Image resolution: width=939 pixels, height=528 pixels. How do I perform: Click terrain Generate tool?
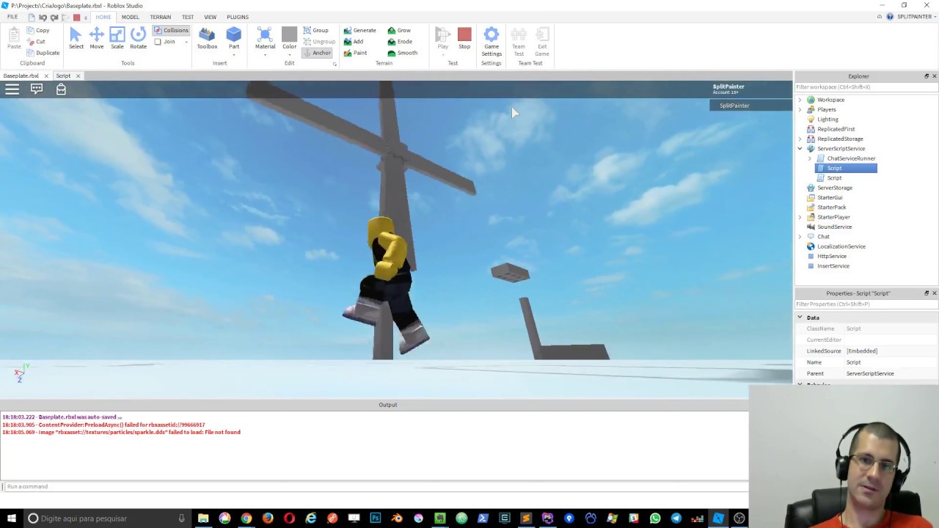[x=359, y=30]
